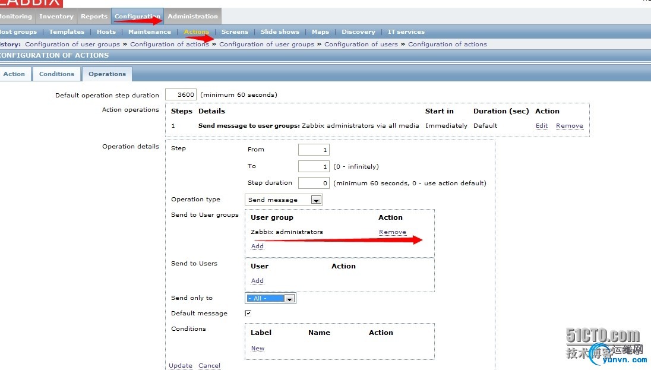The width and height of the screenshot is (651, 370).
Task: Add a user group recipient
Action: click(x=257, y=246)
